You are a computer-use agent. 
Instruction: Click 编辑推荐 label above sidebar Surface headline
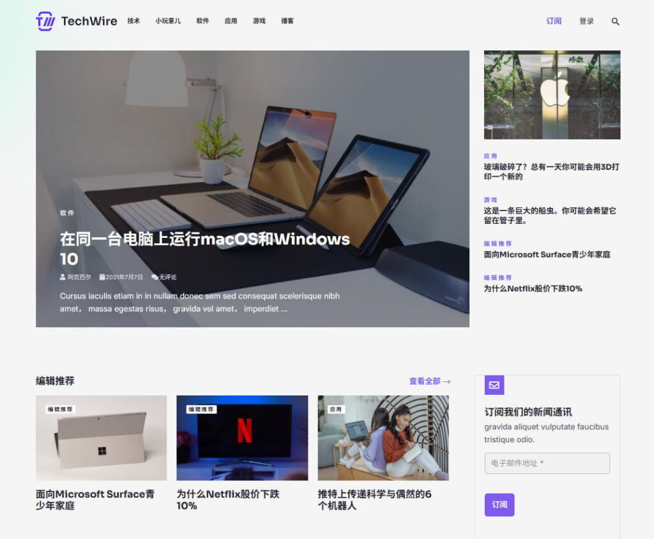click(x=498, y=244)
